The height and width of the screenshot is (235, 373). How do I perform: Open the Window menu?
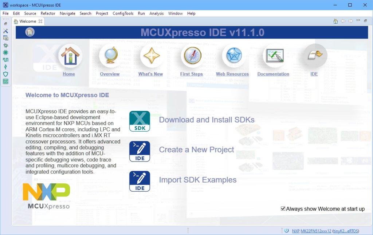(x=175, y=13)
